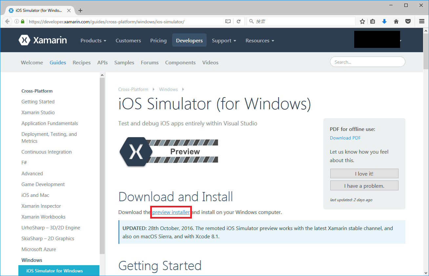
Task: Open iOS and Mac sidebar item
Action: (x=35, y=195)
